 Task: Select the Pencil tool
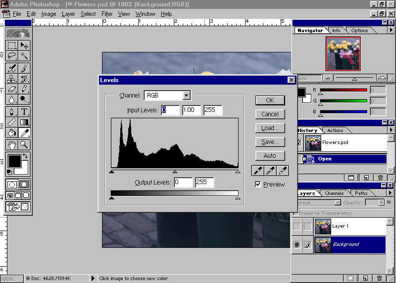pos(24,89)
